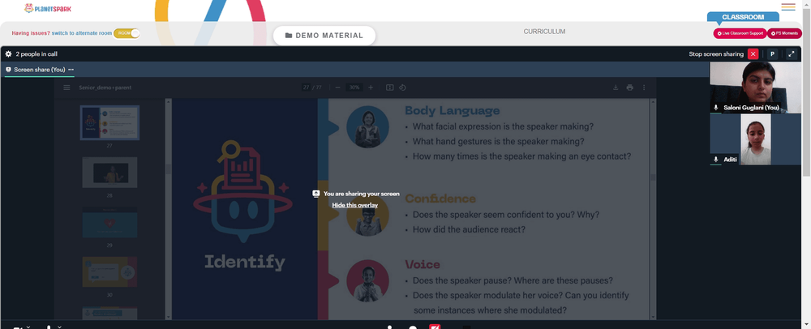Image resolution: width=811 pixels, height=329 pixels.
Task: Download the PDF with download icon
Action: click(616, 88)
